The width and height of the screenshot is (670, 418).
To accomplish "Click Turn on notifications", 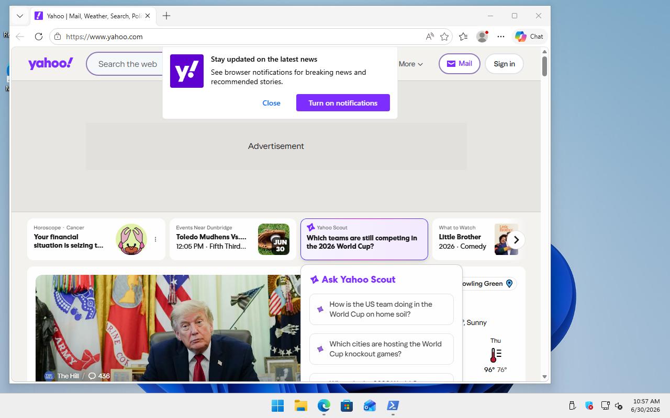I will click(343, 103).
